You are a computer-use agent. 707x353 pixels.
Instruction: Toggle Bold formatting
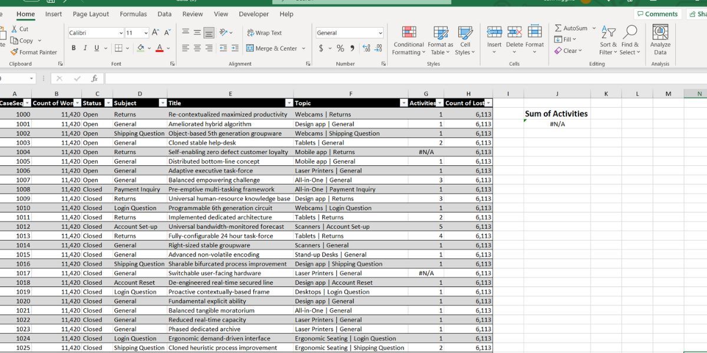point(74,48)
